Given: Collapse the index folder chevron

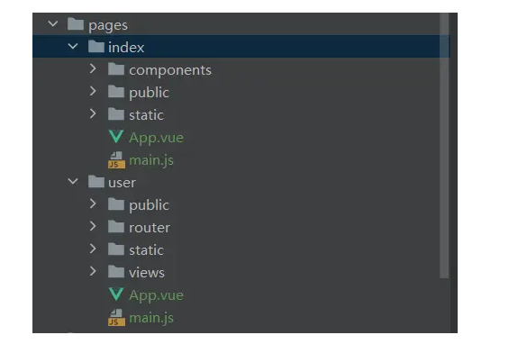Looking at the screenshot, I should 73,47.
